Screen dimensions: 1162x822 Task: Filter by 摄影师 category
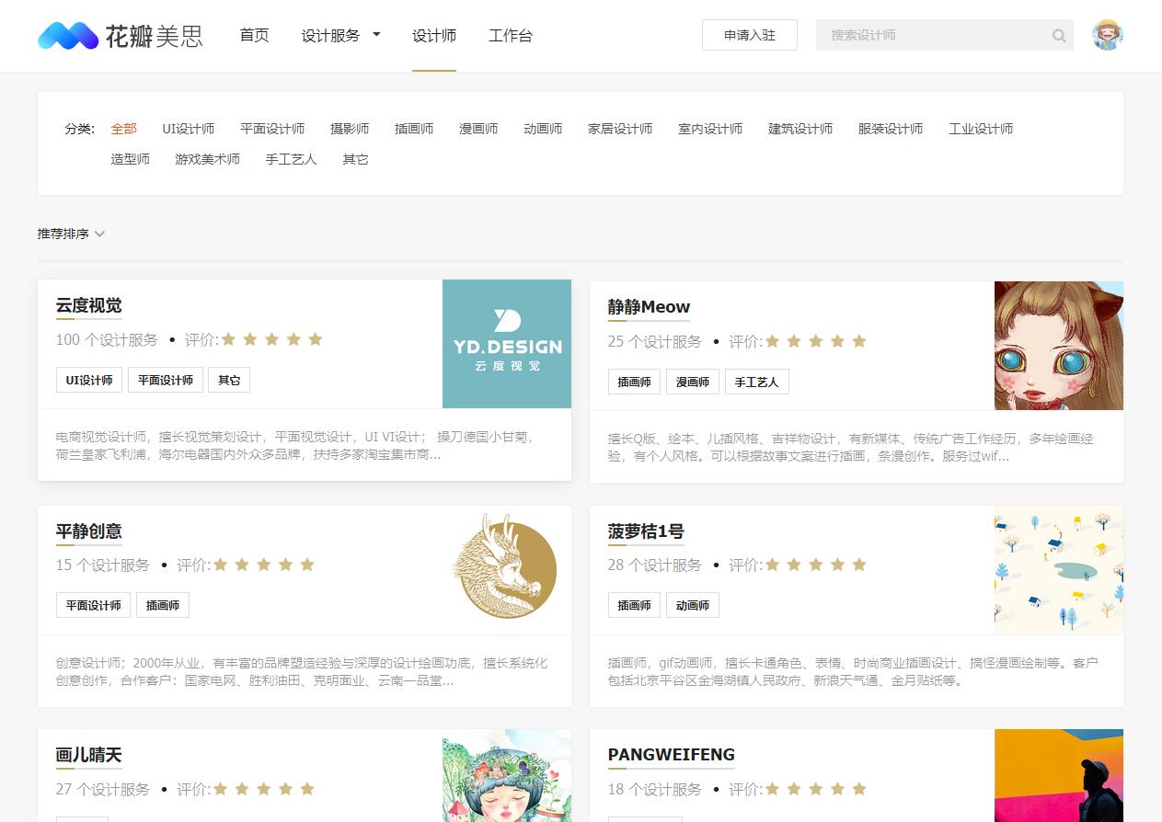tap(350, 129)
